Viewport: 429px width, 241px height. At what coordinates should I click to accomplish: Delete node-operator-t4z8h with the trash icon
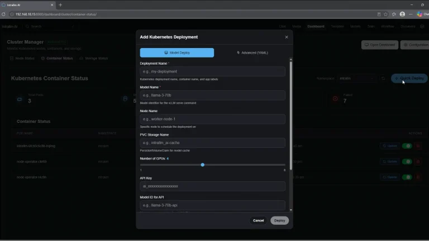418,177
